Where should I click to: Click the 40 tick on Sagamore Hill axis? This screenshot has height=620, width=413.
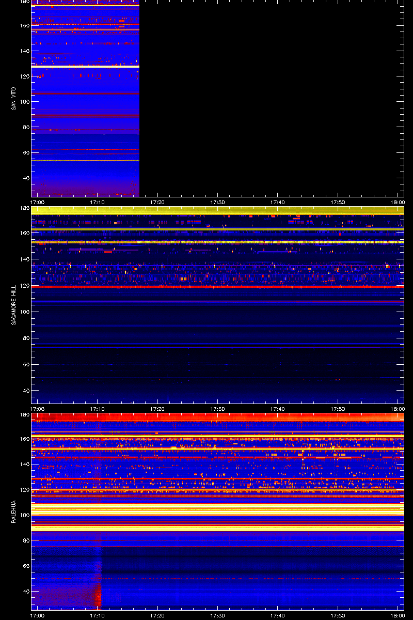(25, 391)
